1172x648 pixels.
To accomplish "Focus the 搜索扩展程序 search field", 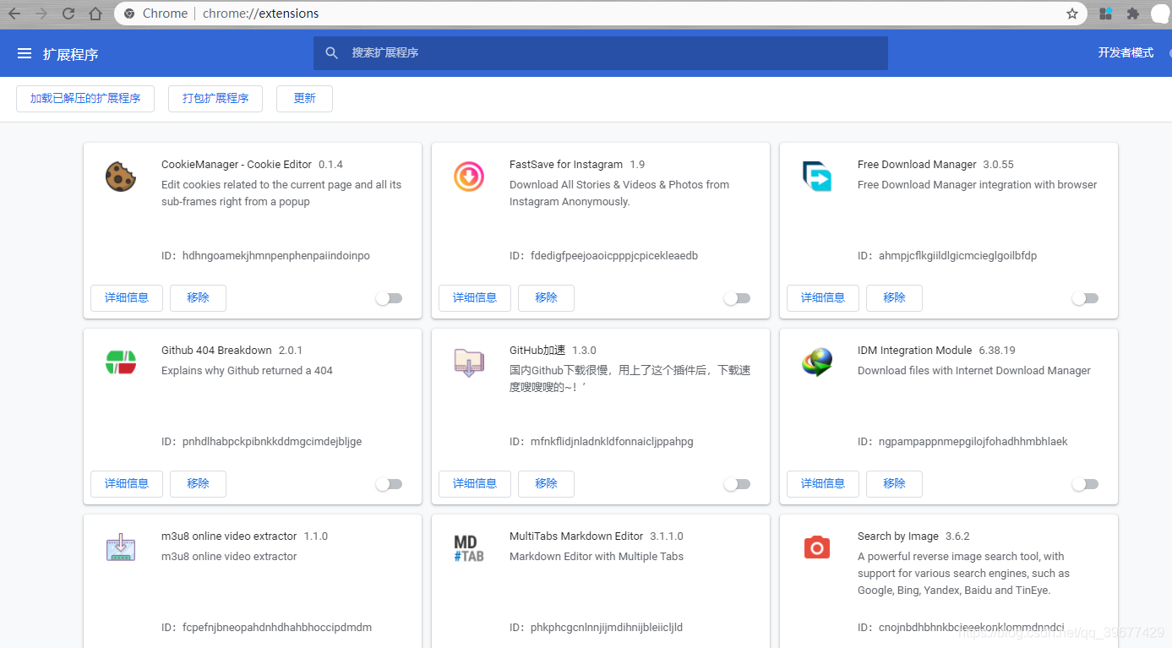I will (x=600, y=52).
